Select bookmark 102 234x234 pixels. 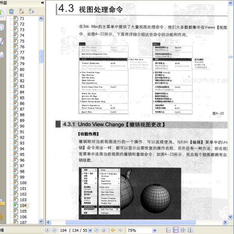pos(23,194)
